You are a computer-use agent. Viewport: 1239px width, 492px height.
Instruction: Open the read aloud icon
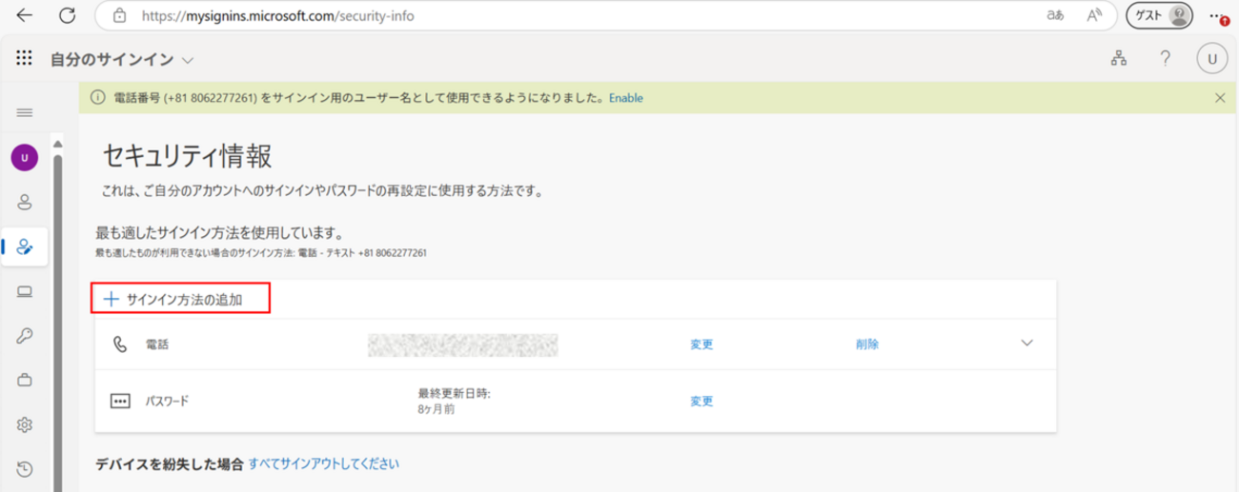[x=1094, y=15]
